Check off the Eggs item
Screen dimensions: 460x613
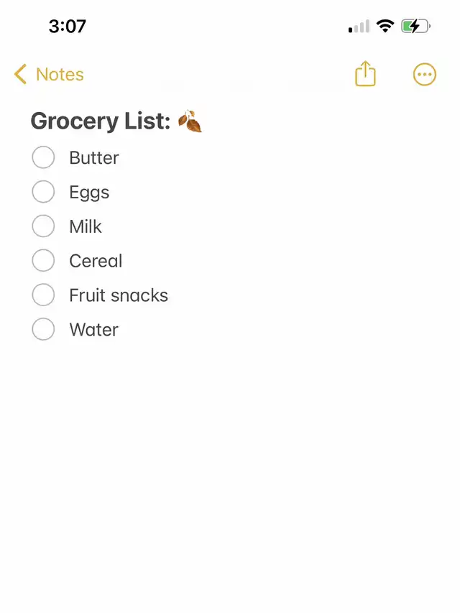43,192
